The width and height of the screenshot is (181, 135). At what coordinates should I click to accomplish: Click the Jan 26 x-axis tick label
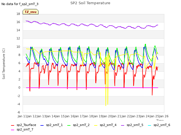(x=164, y=116)
